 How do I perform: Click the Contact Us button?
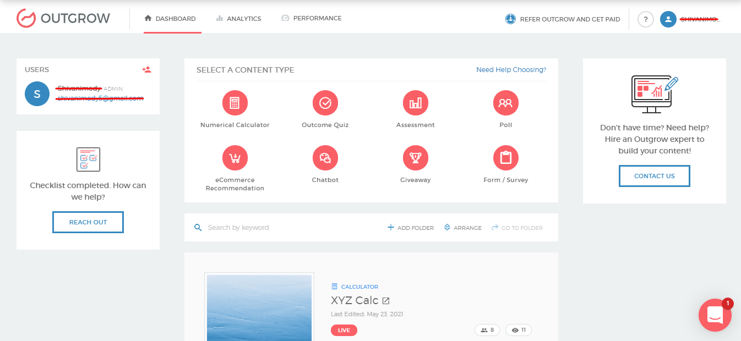coord(655,176)
